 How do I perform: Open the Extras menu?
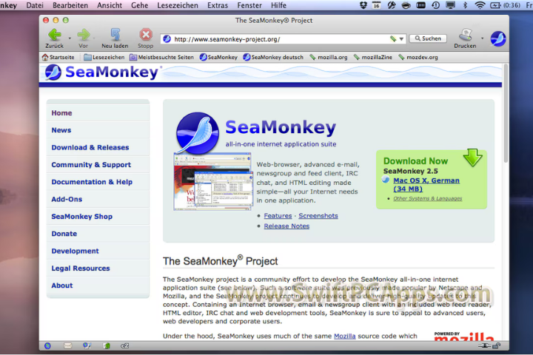(218, 5)
